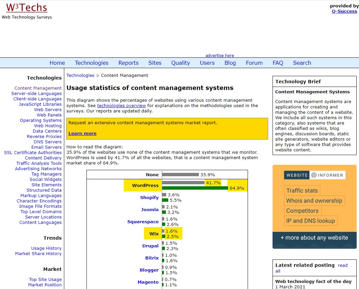Viewport: 359px width, 289px height.
Task: Open Structured Data sidebar link
Action: click(x=44, y=190)
